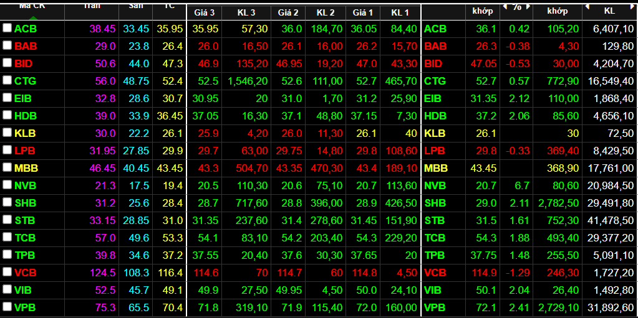The height and width of the screenshot is (318, 638).
Task: Mark the TCB stock checkbox
Action: [7, 238]
